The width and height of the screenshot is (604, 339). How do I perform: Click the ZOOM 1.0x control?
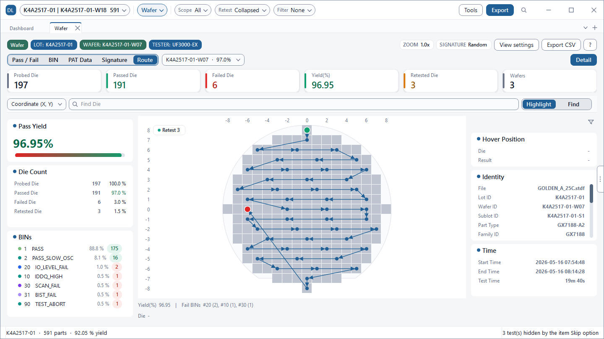tap(417, 45)
